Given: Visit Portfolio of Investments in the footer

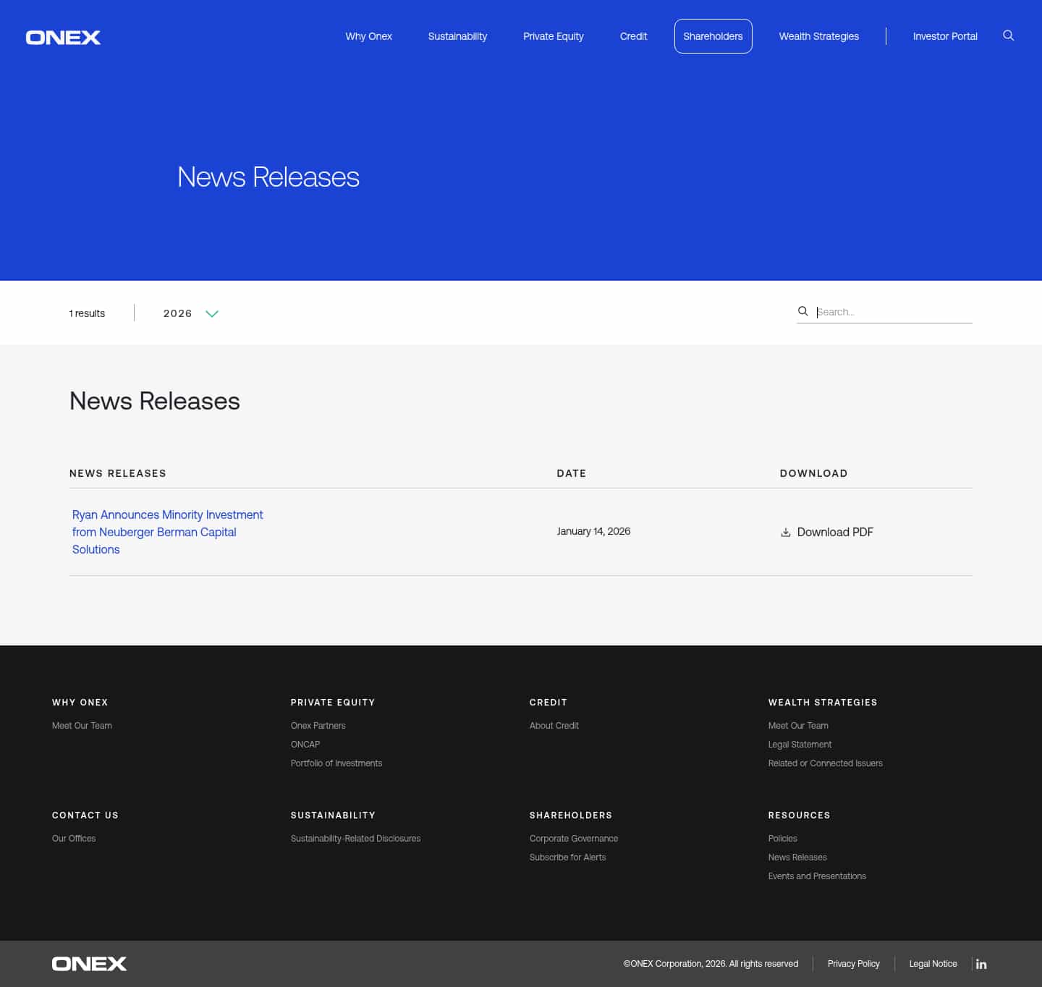Looking at the screenshot, I should (x=336, y=763).
